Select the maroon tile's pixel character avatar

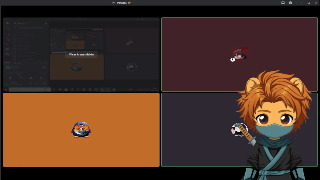239,54
